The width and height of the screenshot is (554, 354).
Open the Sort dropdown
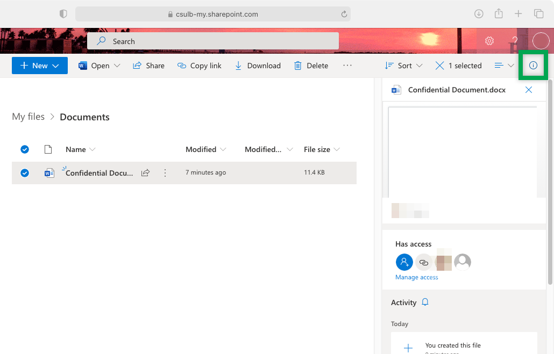[x=403, y=66]
